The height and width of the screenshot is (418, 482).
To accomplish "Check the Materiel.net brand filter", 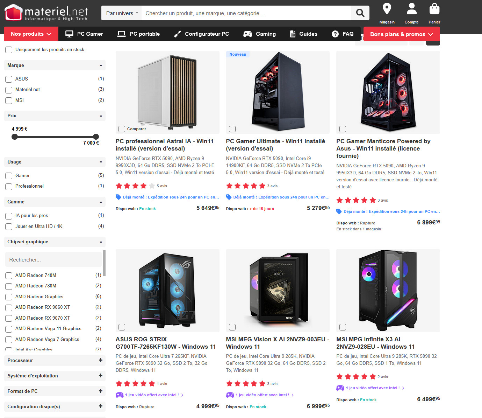I will [9, 90].
